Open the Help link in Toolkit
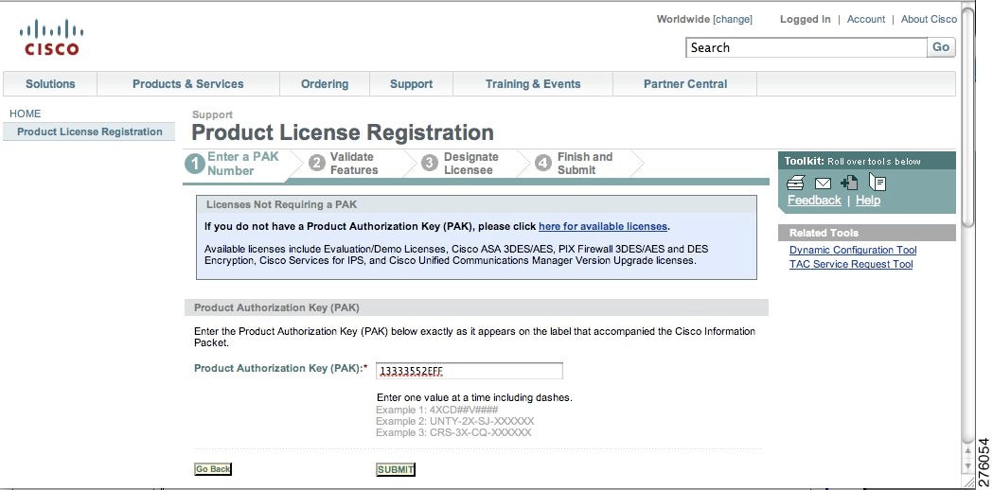 [x=868, y=200]
